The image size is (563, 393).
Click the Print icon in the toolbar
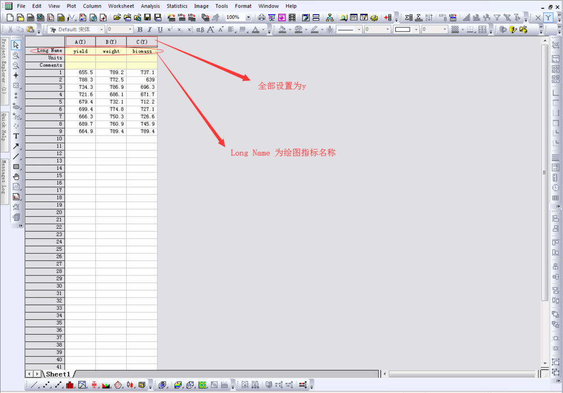coord(261,17)
